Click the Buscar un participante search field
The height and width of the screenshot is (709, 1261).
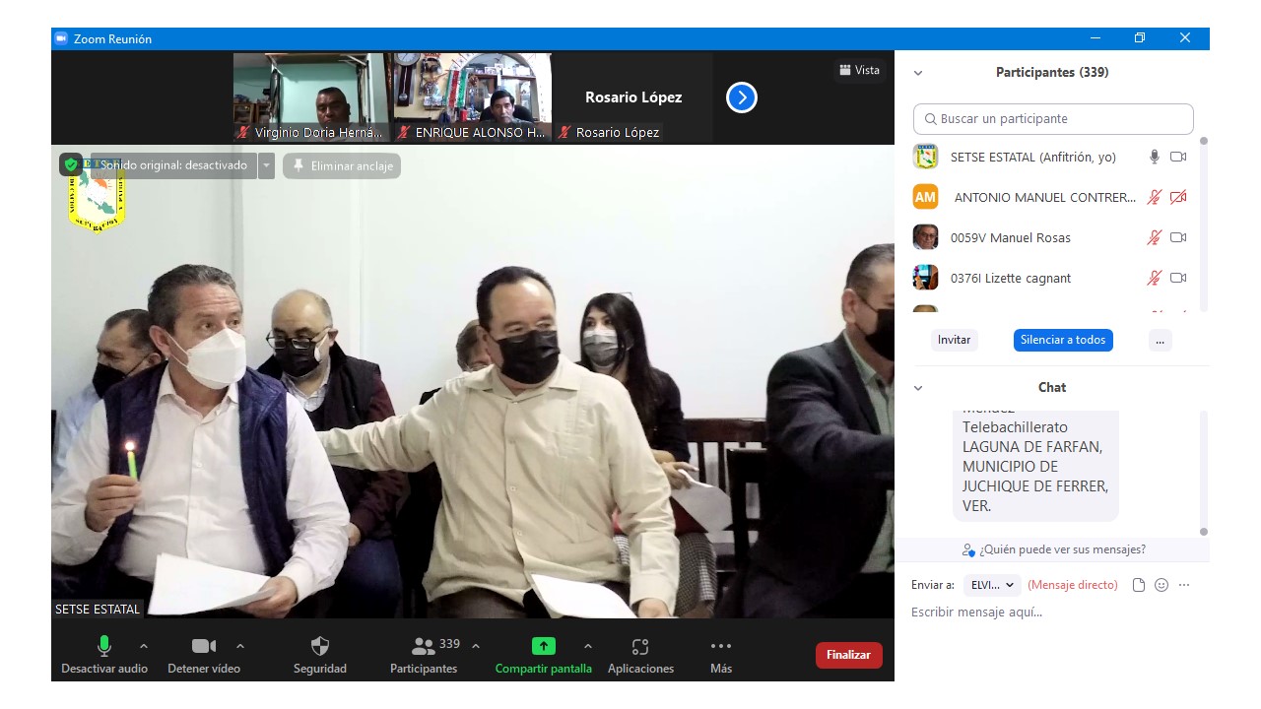(x=1053, y=119)
